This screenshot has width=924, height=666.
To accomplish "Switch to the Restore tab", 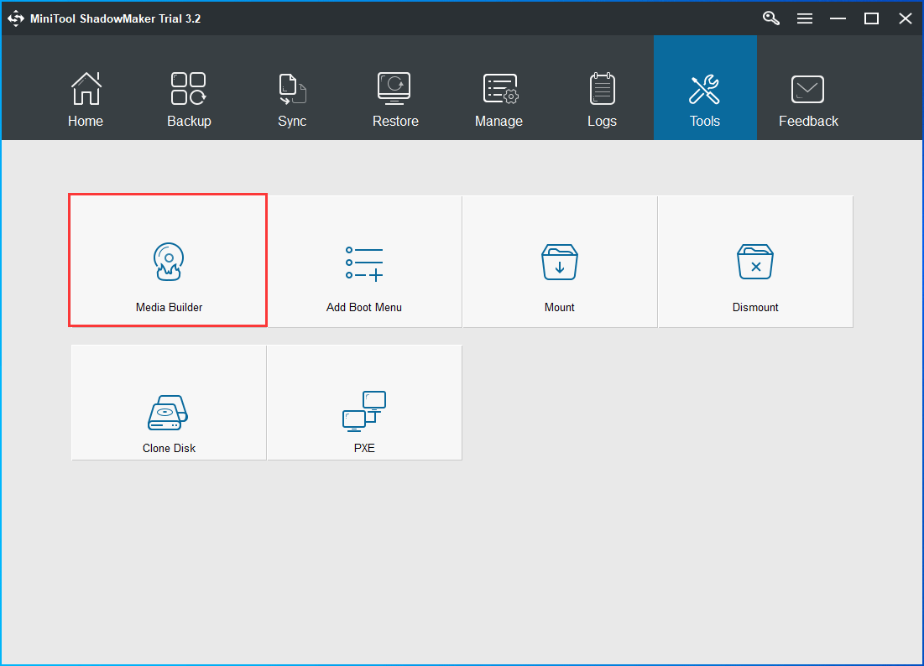I will coord(395,99).
